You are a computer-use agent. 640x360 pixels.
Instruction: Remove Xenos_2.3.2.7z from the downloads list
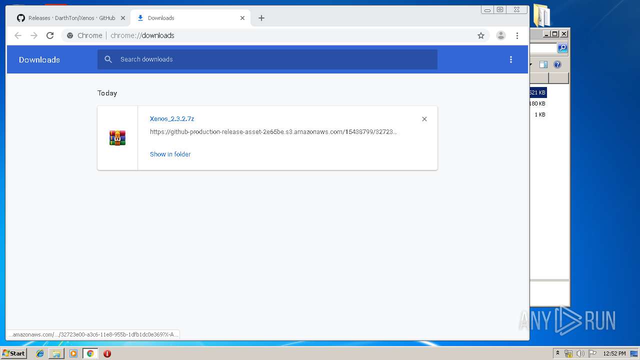click(424, 119)
